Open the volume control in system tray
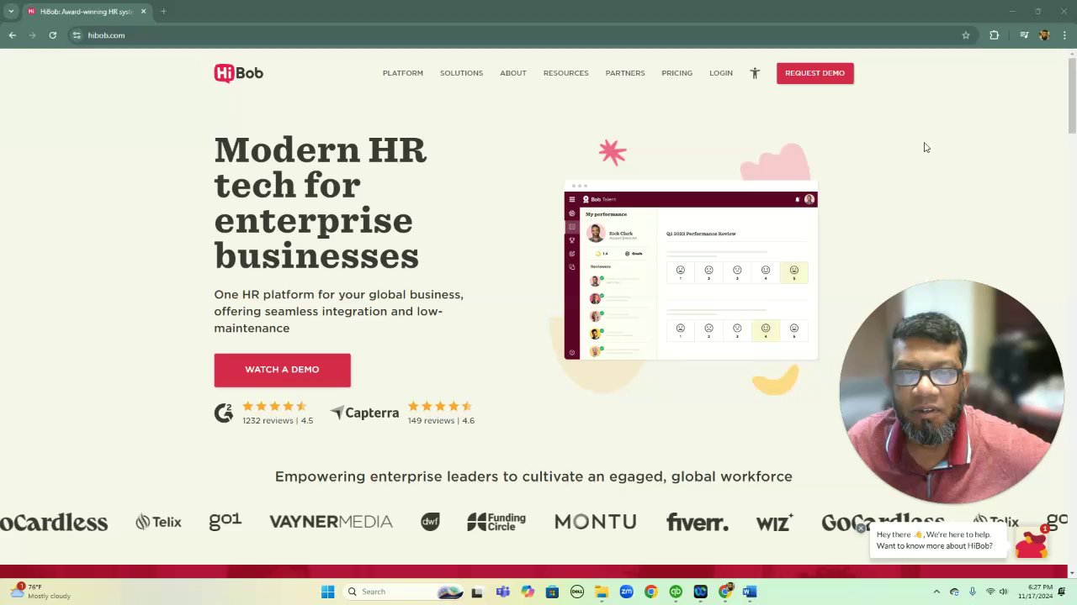The width and height of the screenshot is (1077, 605). [x=1003, y=592]
